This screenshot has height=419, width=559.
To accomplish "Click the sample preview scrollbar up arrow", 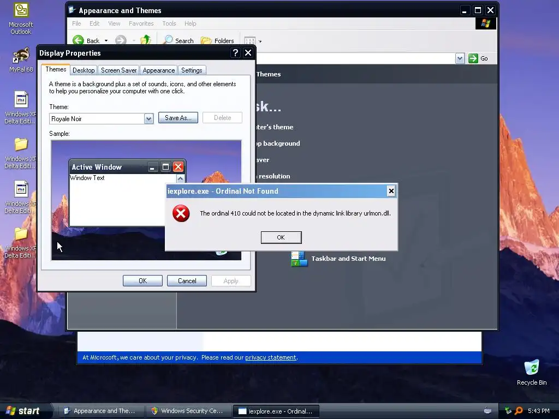I will point(180,178).
